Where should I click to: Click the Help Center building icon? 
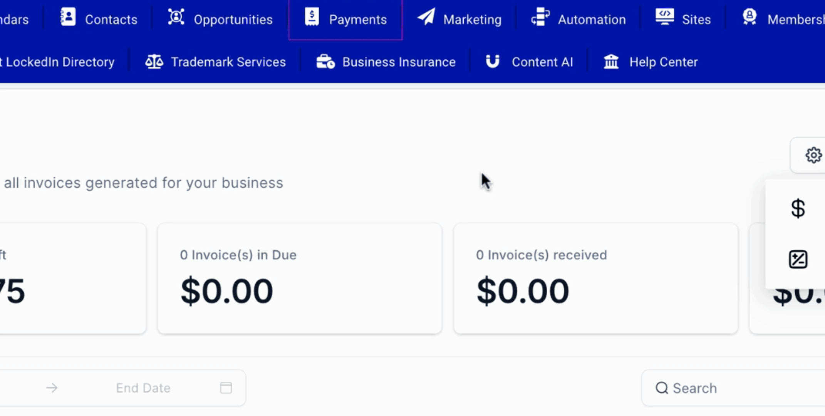[611, 62]
